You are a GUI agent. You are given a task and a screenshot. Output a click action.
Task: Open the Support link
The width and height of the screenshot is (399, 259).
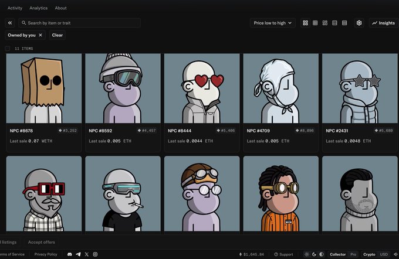(283, 254)
